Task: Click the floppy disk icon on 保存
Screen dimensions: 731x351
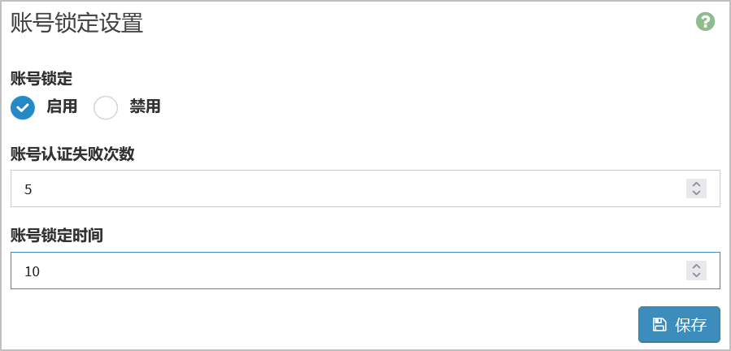Action: pos(659,324)
